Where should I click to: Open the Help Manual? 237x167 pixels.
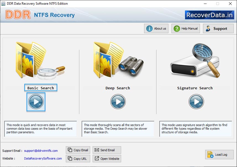(x=186, y=28)
